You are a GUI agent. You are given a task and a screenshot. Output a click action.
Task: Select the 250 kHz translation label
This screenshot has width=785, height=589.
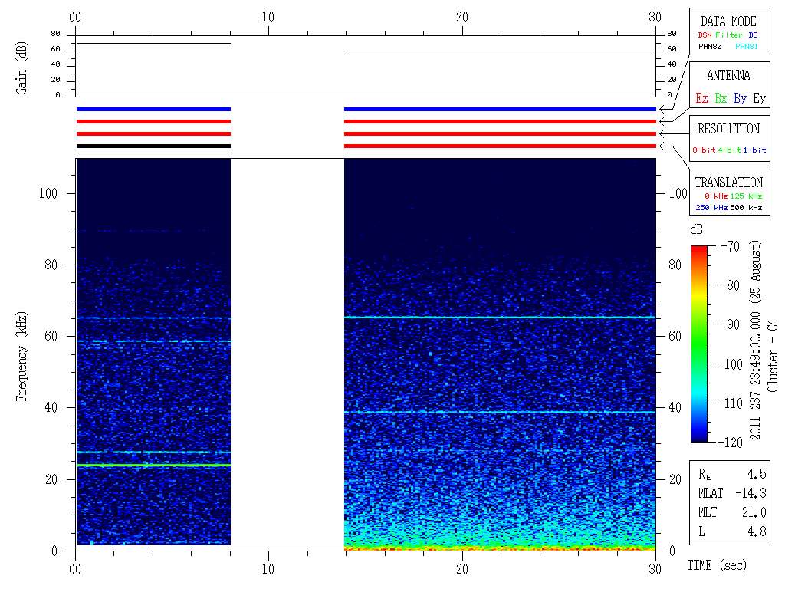click(x=710, y=208)
